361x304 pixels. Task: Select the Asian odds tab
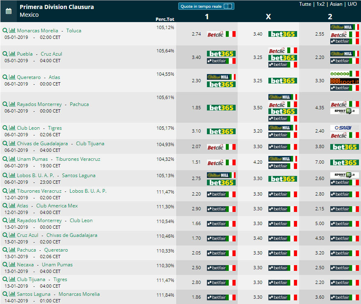336,4
